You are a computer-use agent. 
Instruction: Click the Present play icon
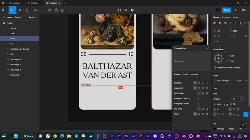point(236,10)
